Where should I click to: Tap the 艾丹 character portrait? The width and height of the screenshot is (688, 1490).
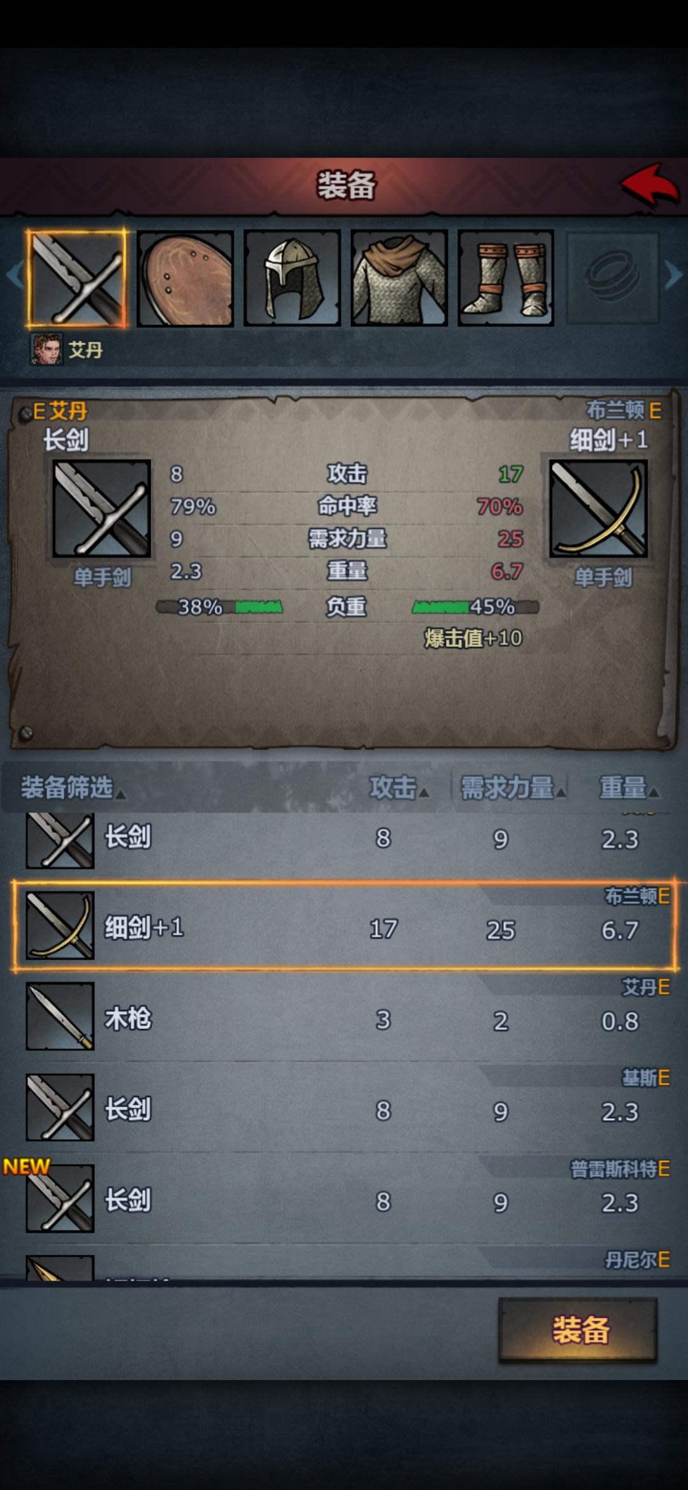coord(47,349)
